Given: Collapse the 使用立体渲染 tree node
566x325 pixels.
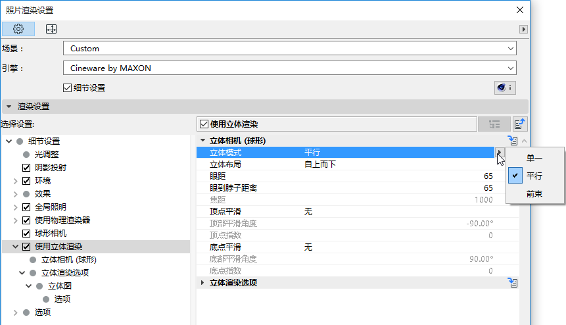Looking at the screenshot, I should [16, 247].
